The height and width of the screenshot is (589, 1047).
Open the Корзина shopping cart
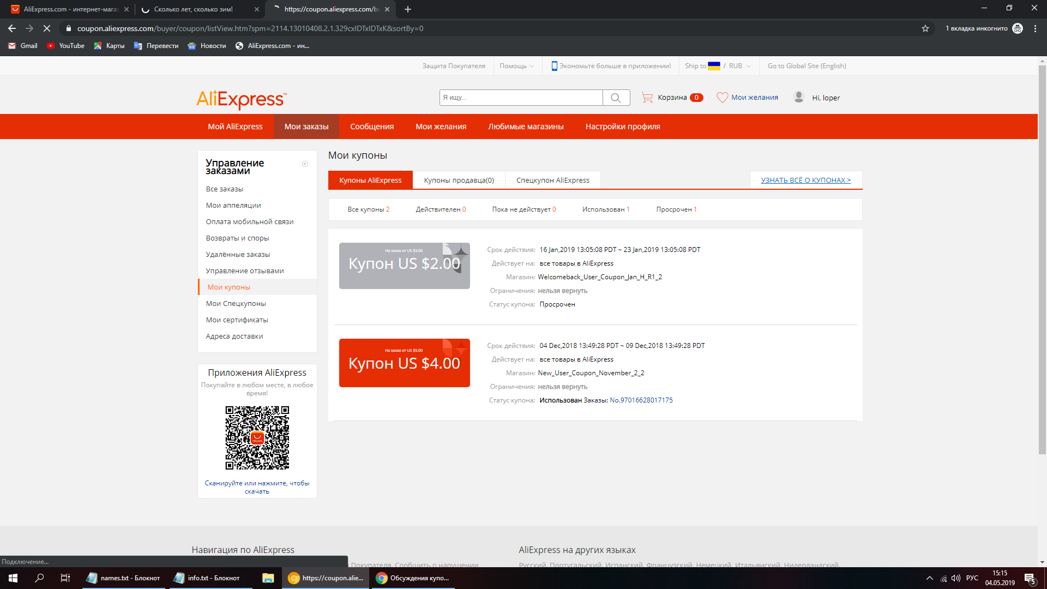pos(672,98)
